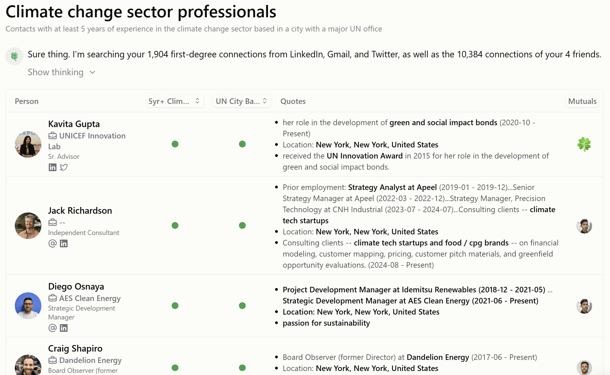Viewport: 610px width, 375px height.
Task: Open Diego Osnaya's profile name
Action: point(76,286)
